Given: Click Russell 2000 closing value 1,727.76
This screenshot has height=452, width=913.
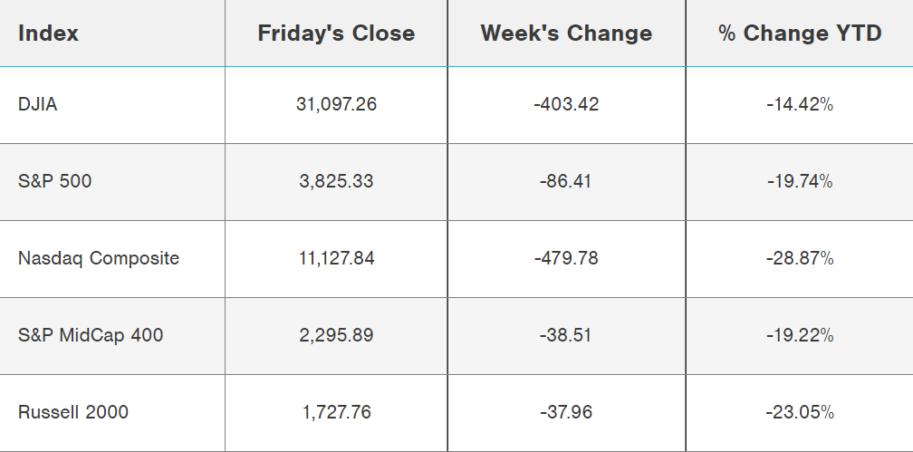Looking at the screenshot, I should coord(336,412).
